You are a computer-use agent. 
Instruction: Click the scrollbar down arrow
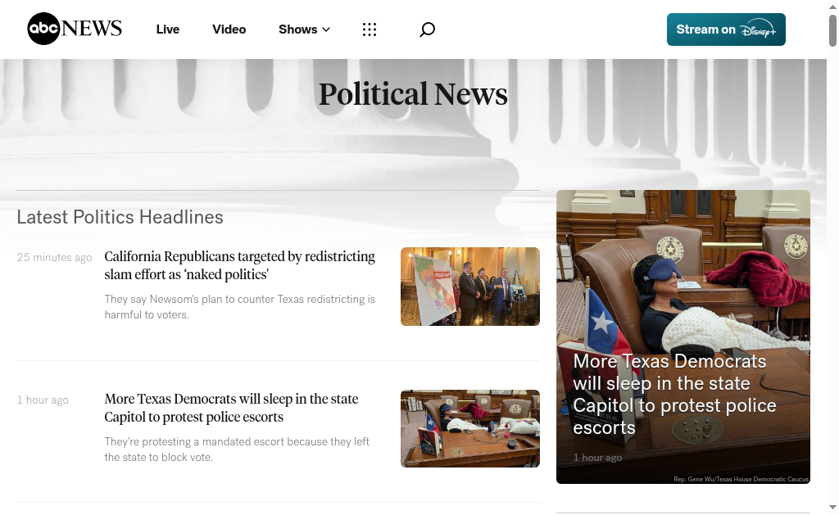point(832,507)
